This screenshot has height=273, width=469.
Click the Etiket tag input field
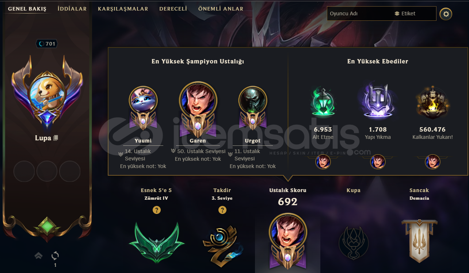(x=415, y=13)
